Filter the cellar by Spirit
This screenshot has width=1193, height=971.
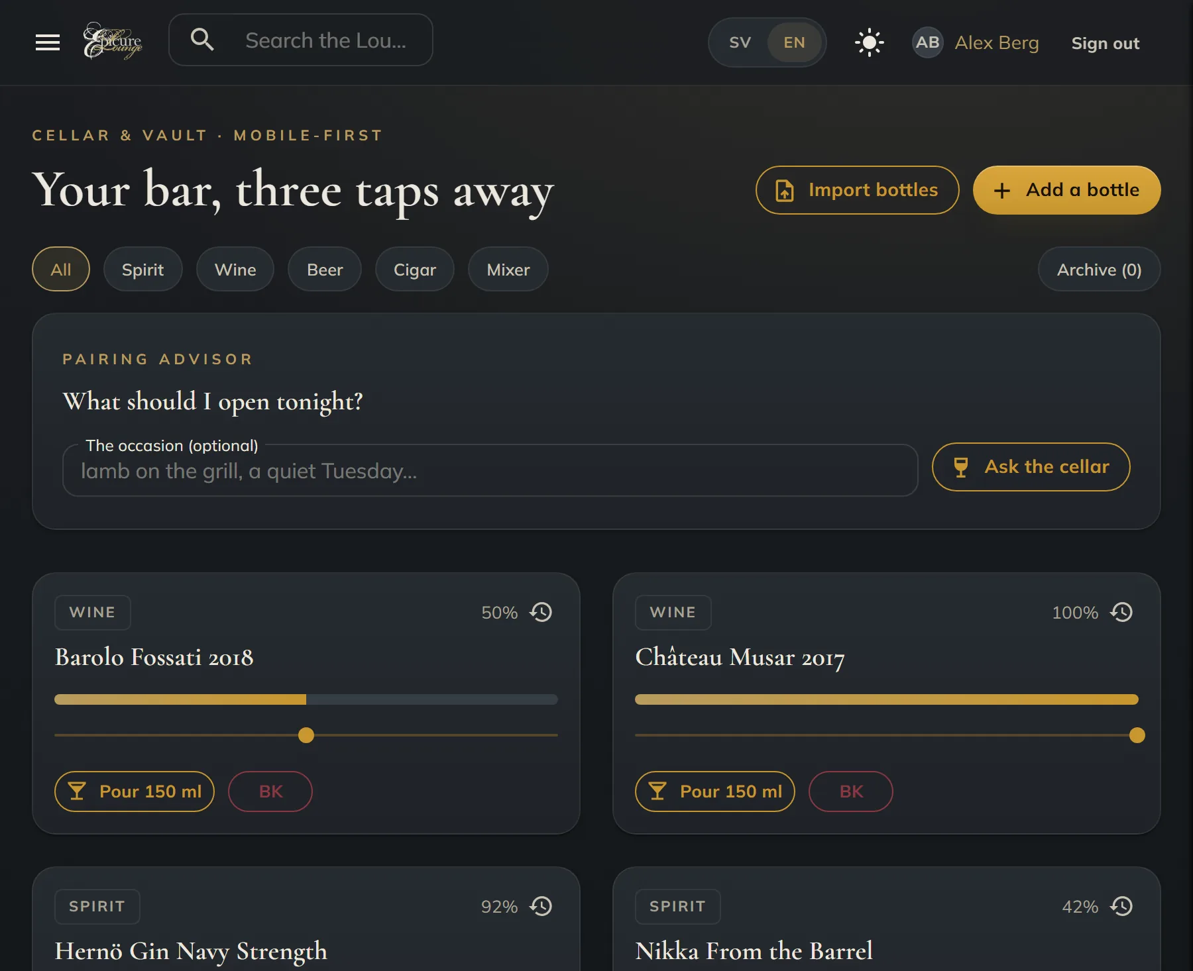click(142, 270)
